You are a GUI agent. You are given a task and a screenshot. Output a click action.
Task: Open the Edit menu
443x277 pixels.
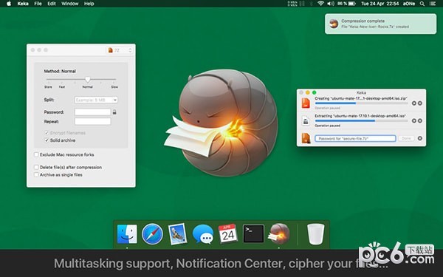[52, 4]
